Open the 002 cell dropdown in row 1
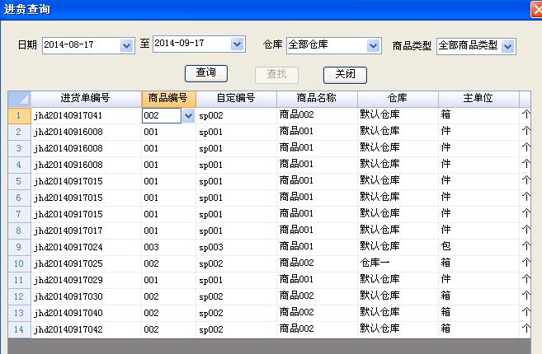This screenshot has width=542, height=354. (188, 115)
